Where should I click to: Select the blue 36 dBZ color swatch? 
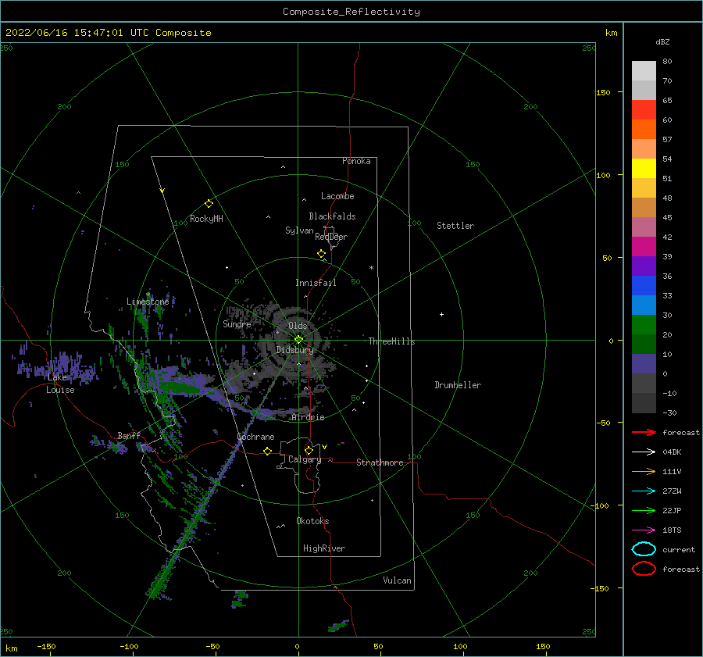(x=644, y=286)
